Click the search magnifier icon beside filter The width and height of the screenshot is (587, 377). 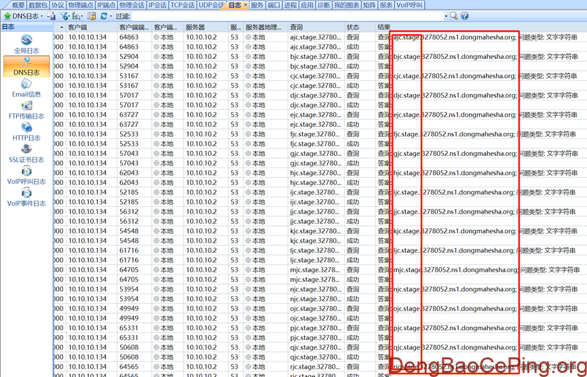[453, 16]
